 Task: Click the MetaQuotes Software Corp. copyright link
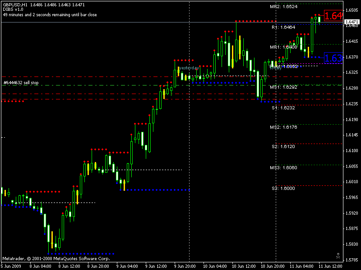(55, 259)
